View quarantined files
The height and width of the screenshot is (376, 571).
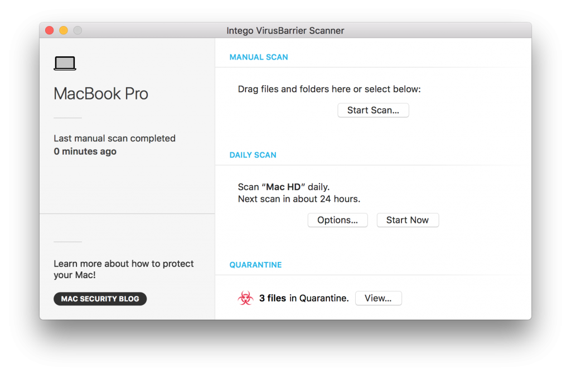[378, 298]
